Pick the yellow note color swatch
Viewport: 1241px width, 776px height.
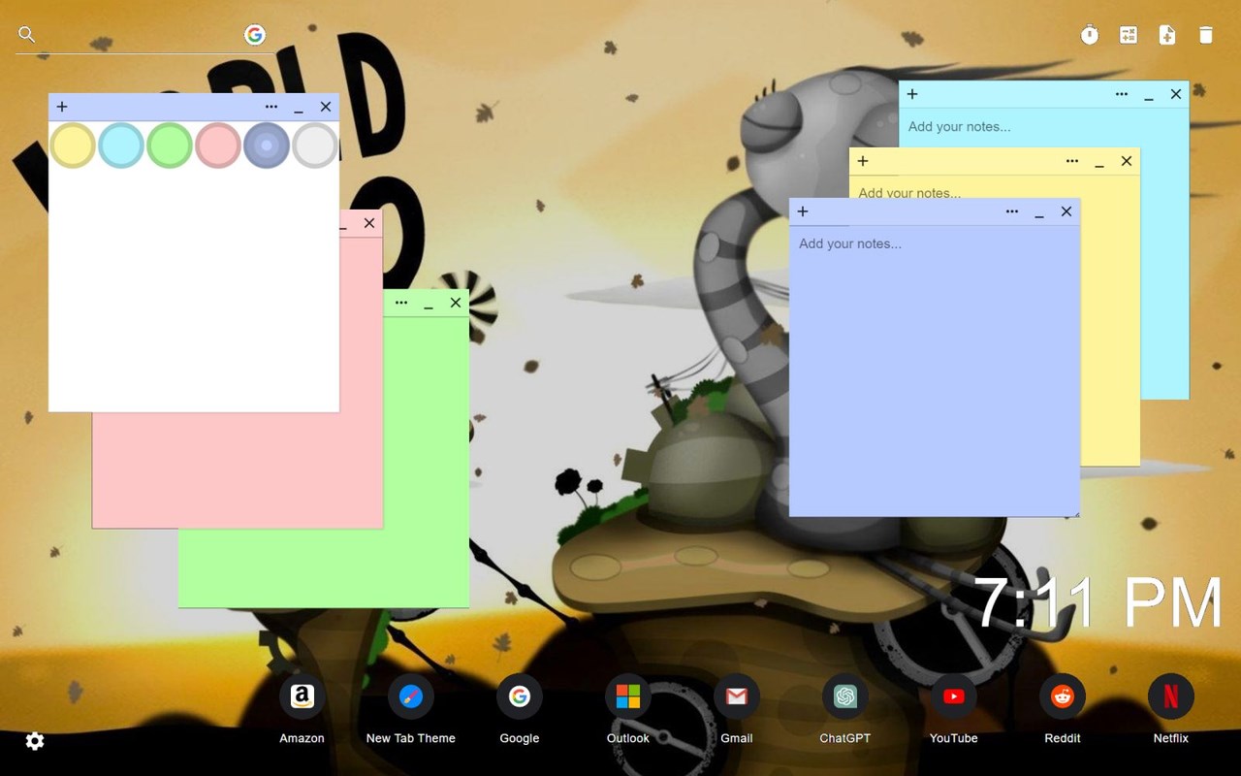coord(73,145)
